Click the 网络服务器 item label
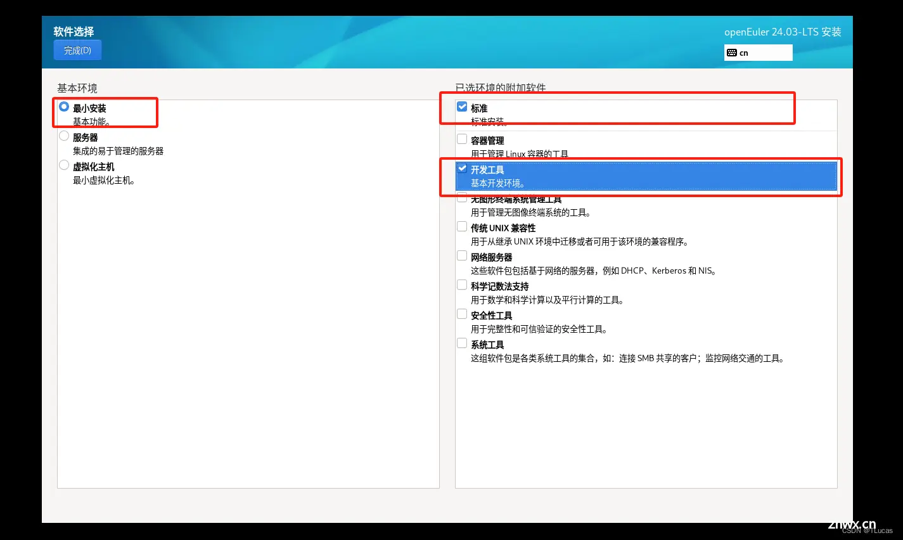This screenshot has height=540, width=903. (x=492, y=257)
